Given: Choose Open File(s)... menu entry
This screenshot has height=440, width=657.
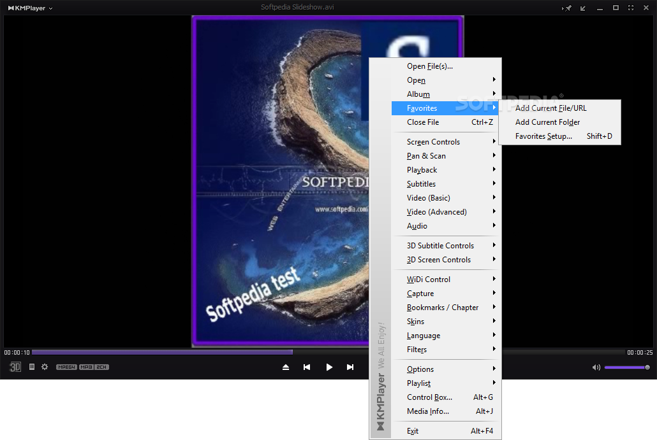Looking at the screenshot, I should (447, 66).
